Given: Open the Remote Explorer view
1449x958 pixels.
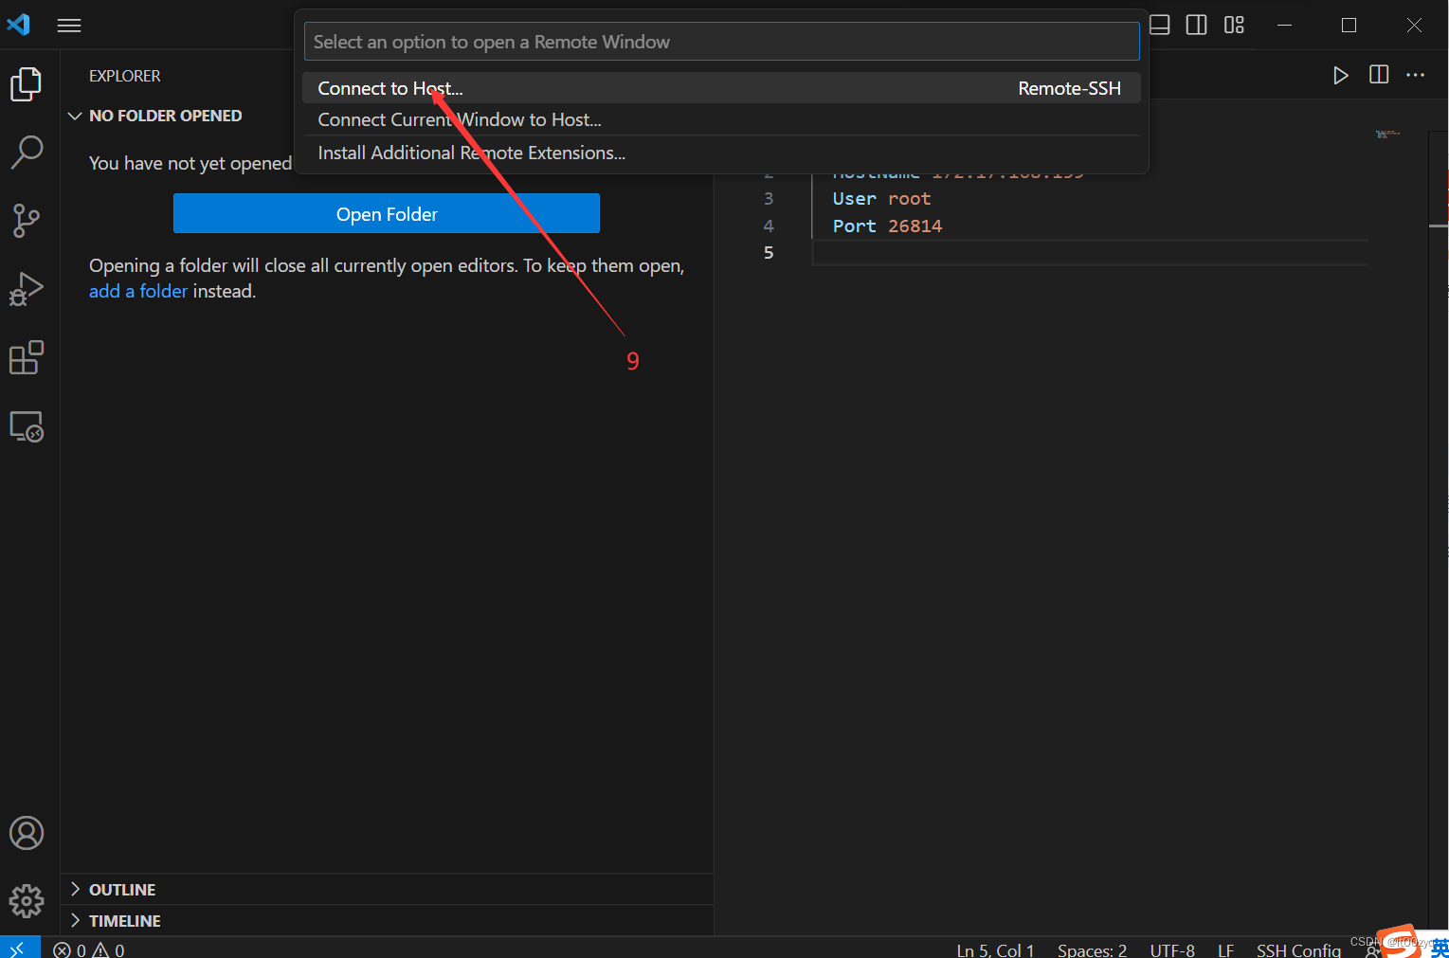Looking at the screenshot, I should 27,426.
